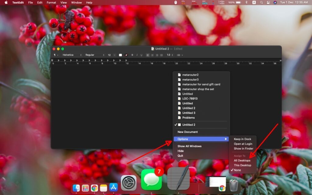Toggle bold formatting in the toolbar

[132, 55]
